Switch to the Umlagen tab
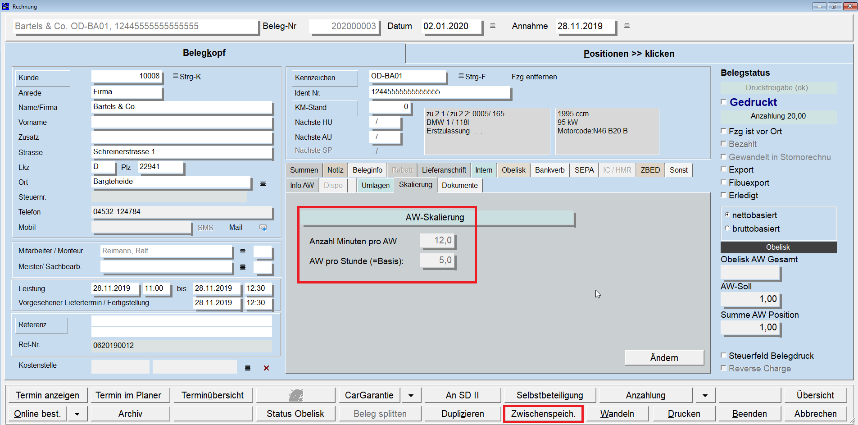 [x=376, y=185]
